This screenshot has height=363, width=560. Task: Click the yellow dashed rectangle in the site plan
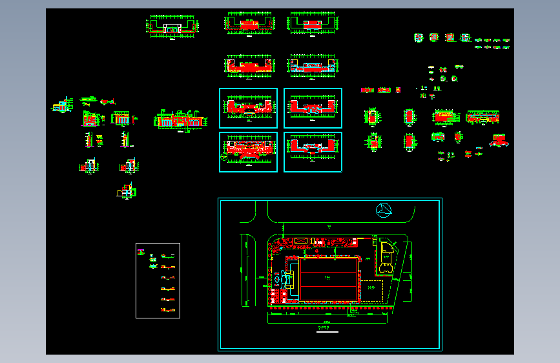click(371, 291)
